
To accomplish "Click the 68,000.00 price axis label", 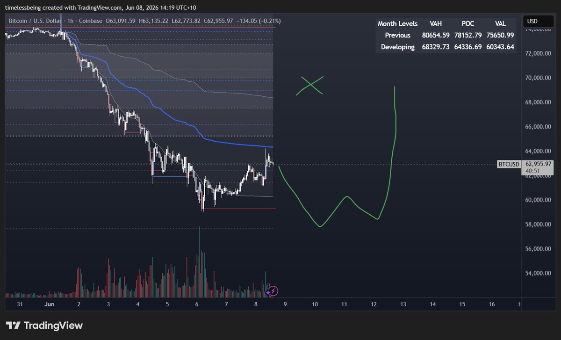I will [539, 102].
